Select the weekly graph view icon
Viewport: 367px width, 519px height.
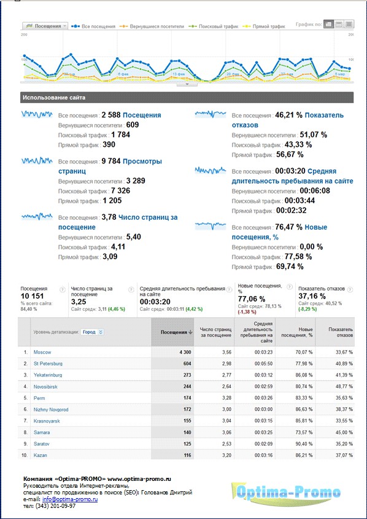[339, 25]
